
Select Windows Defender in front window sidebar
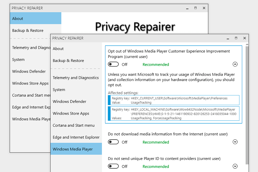[76, 102]
